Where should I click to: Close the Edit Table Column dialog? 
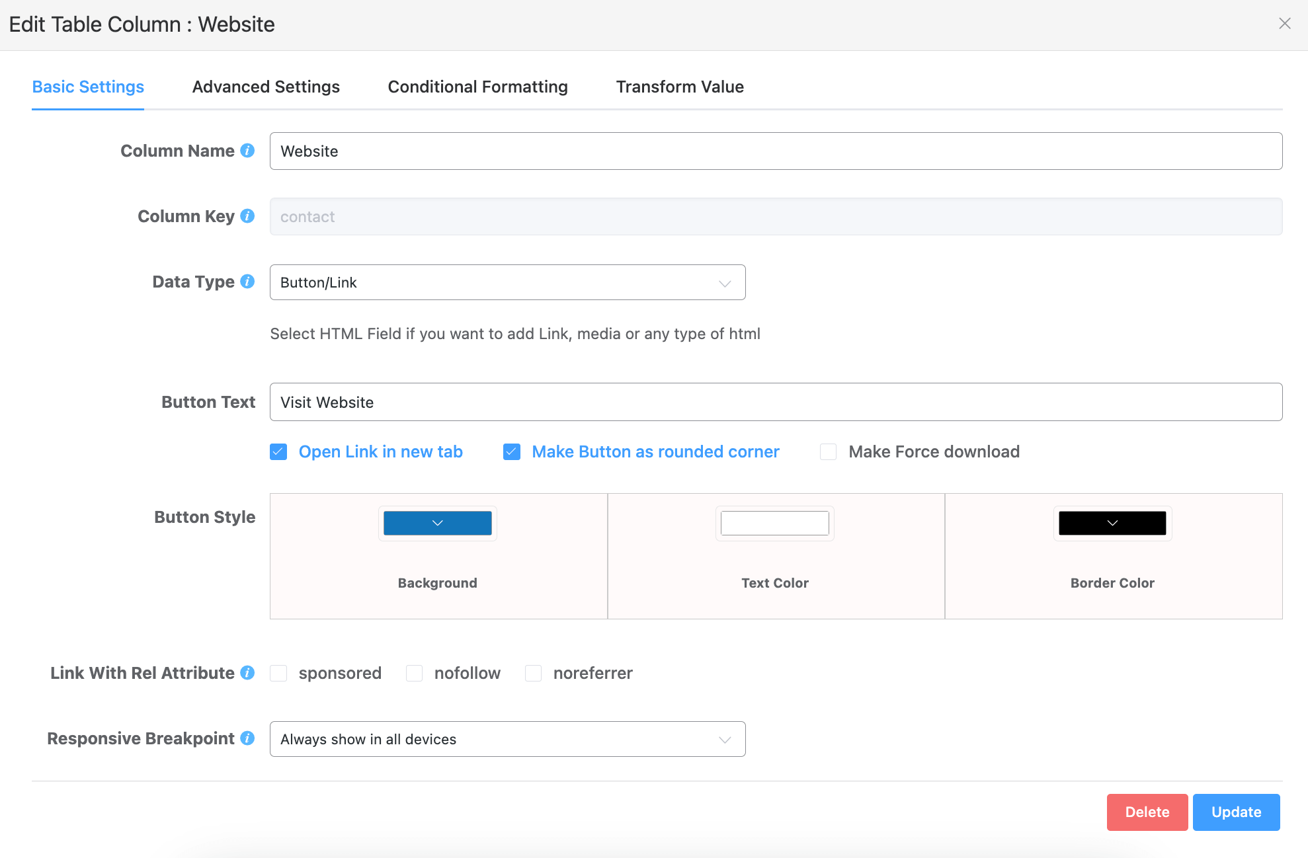pos(1284,24)
